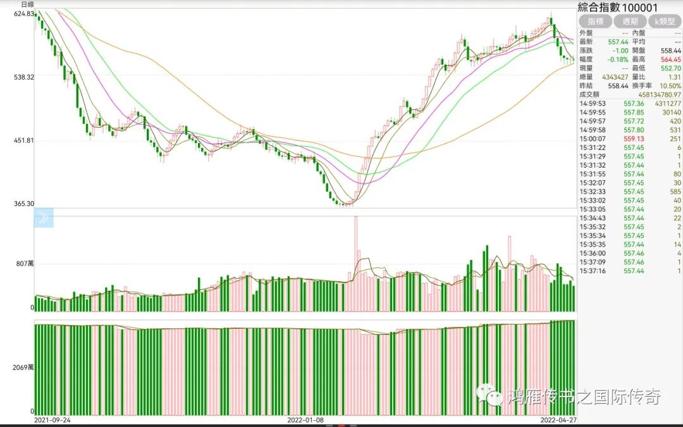Select the 14:59:55 tick row time
Viewport: 683px width, 427px height.
pyautogui.click(x=593, y=113)
